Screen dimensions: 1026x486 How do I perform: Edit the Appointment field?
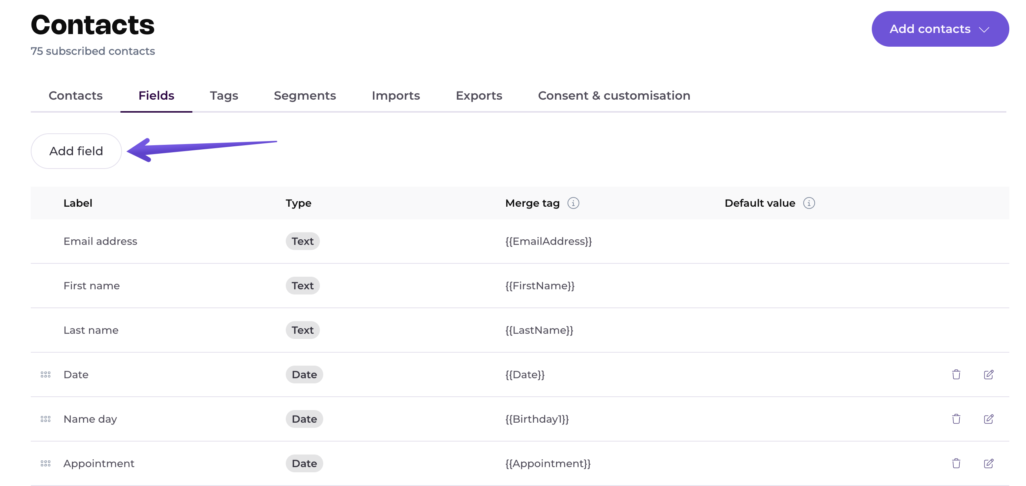(988, 463)
